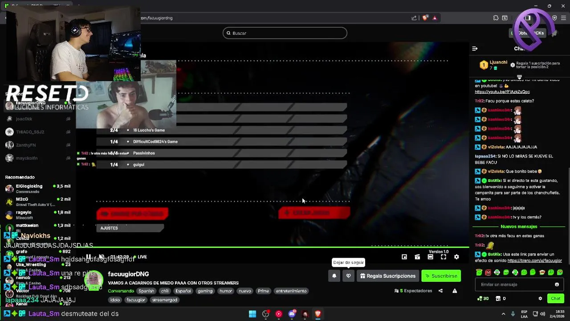The width and height of the screenshot is (570, 321).
Task: Share the stream via share icon
Action: pos(440,291)
